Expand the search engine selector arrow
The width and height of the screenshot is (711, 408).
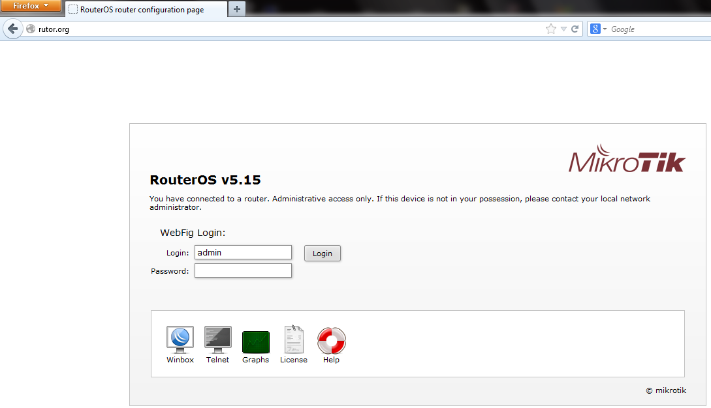[x=605, y=29]
